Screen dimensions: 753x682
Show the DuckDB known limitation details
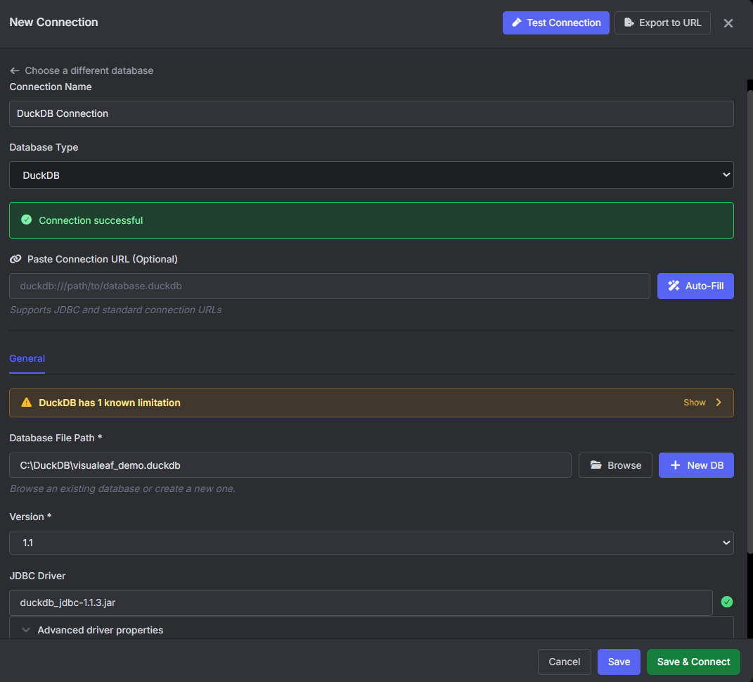pyautogui.click(x=695, y=403)
